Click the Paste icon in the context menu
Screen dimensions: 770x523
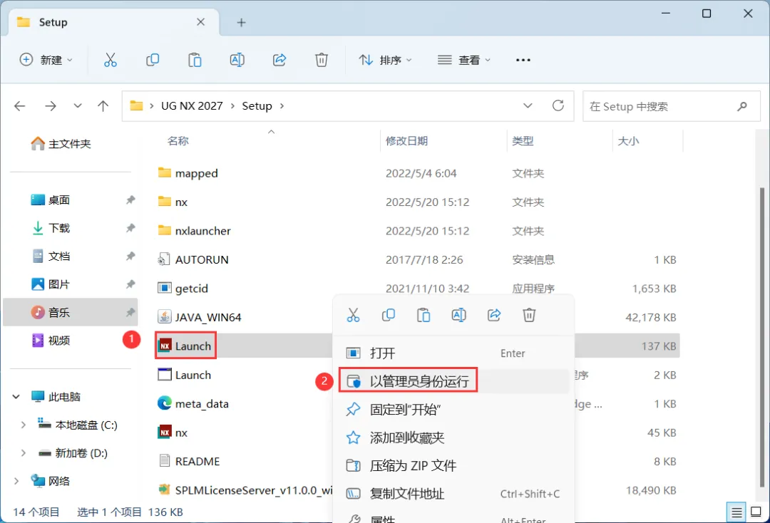(x=423, y=315)
